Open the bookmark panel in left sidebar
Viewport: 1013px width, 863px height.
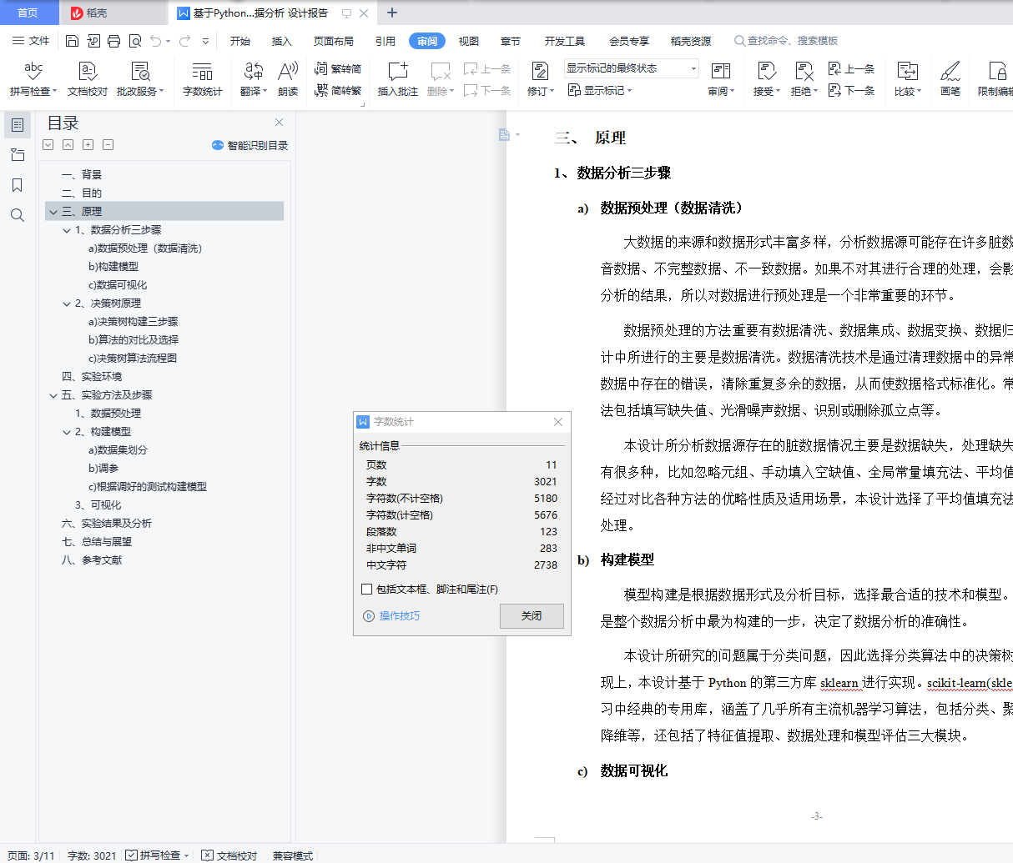(x=17, y=185)
